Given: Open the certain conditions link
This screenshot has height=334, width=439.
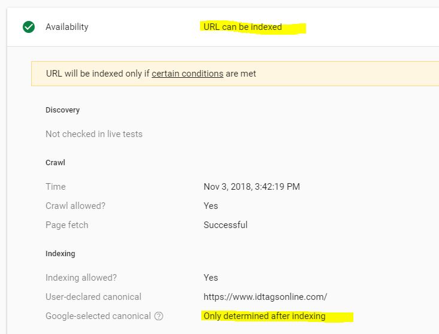Looking at the screenshot, I should coord(187,74).
